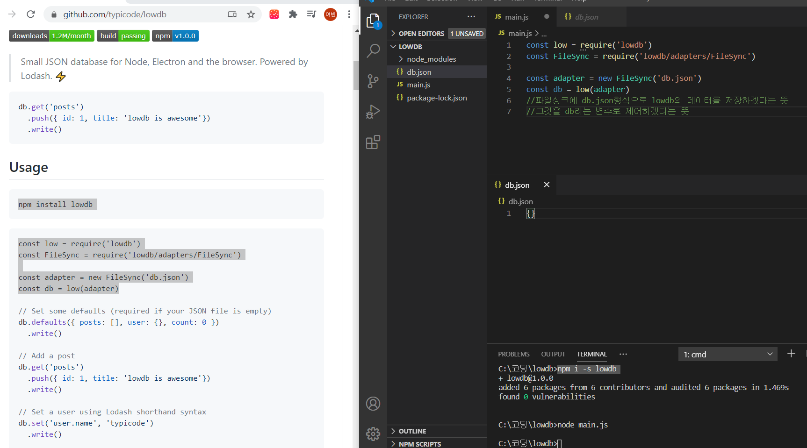Screen dimensions: 807x448
Task: Click the install-app icon in address bar
Action: click(x=232, y=14)
